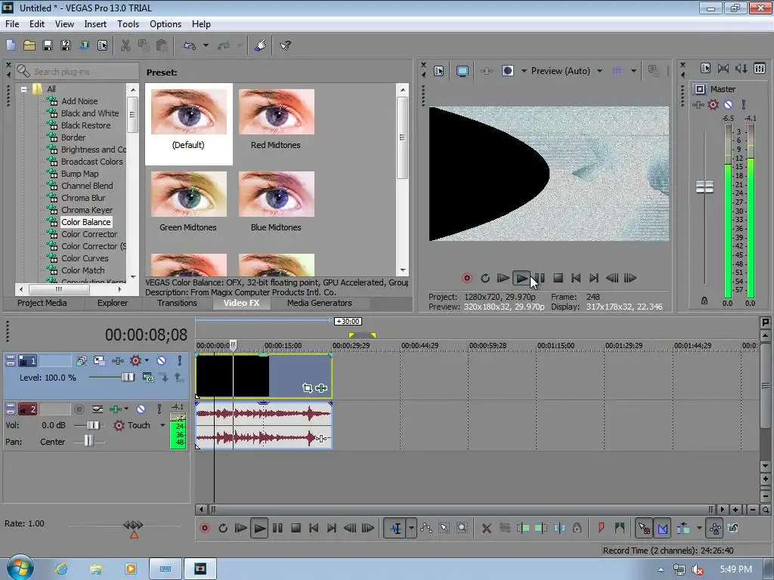Open Video Preview FX dropdown arrow

[x=525, y=71]
